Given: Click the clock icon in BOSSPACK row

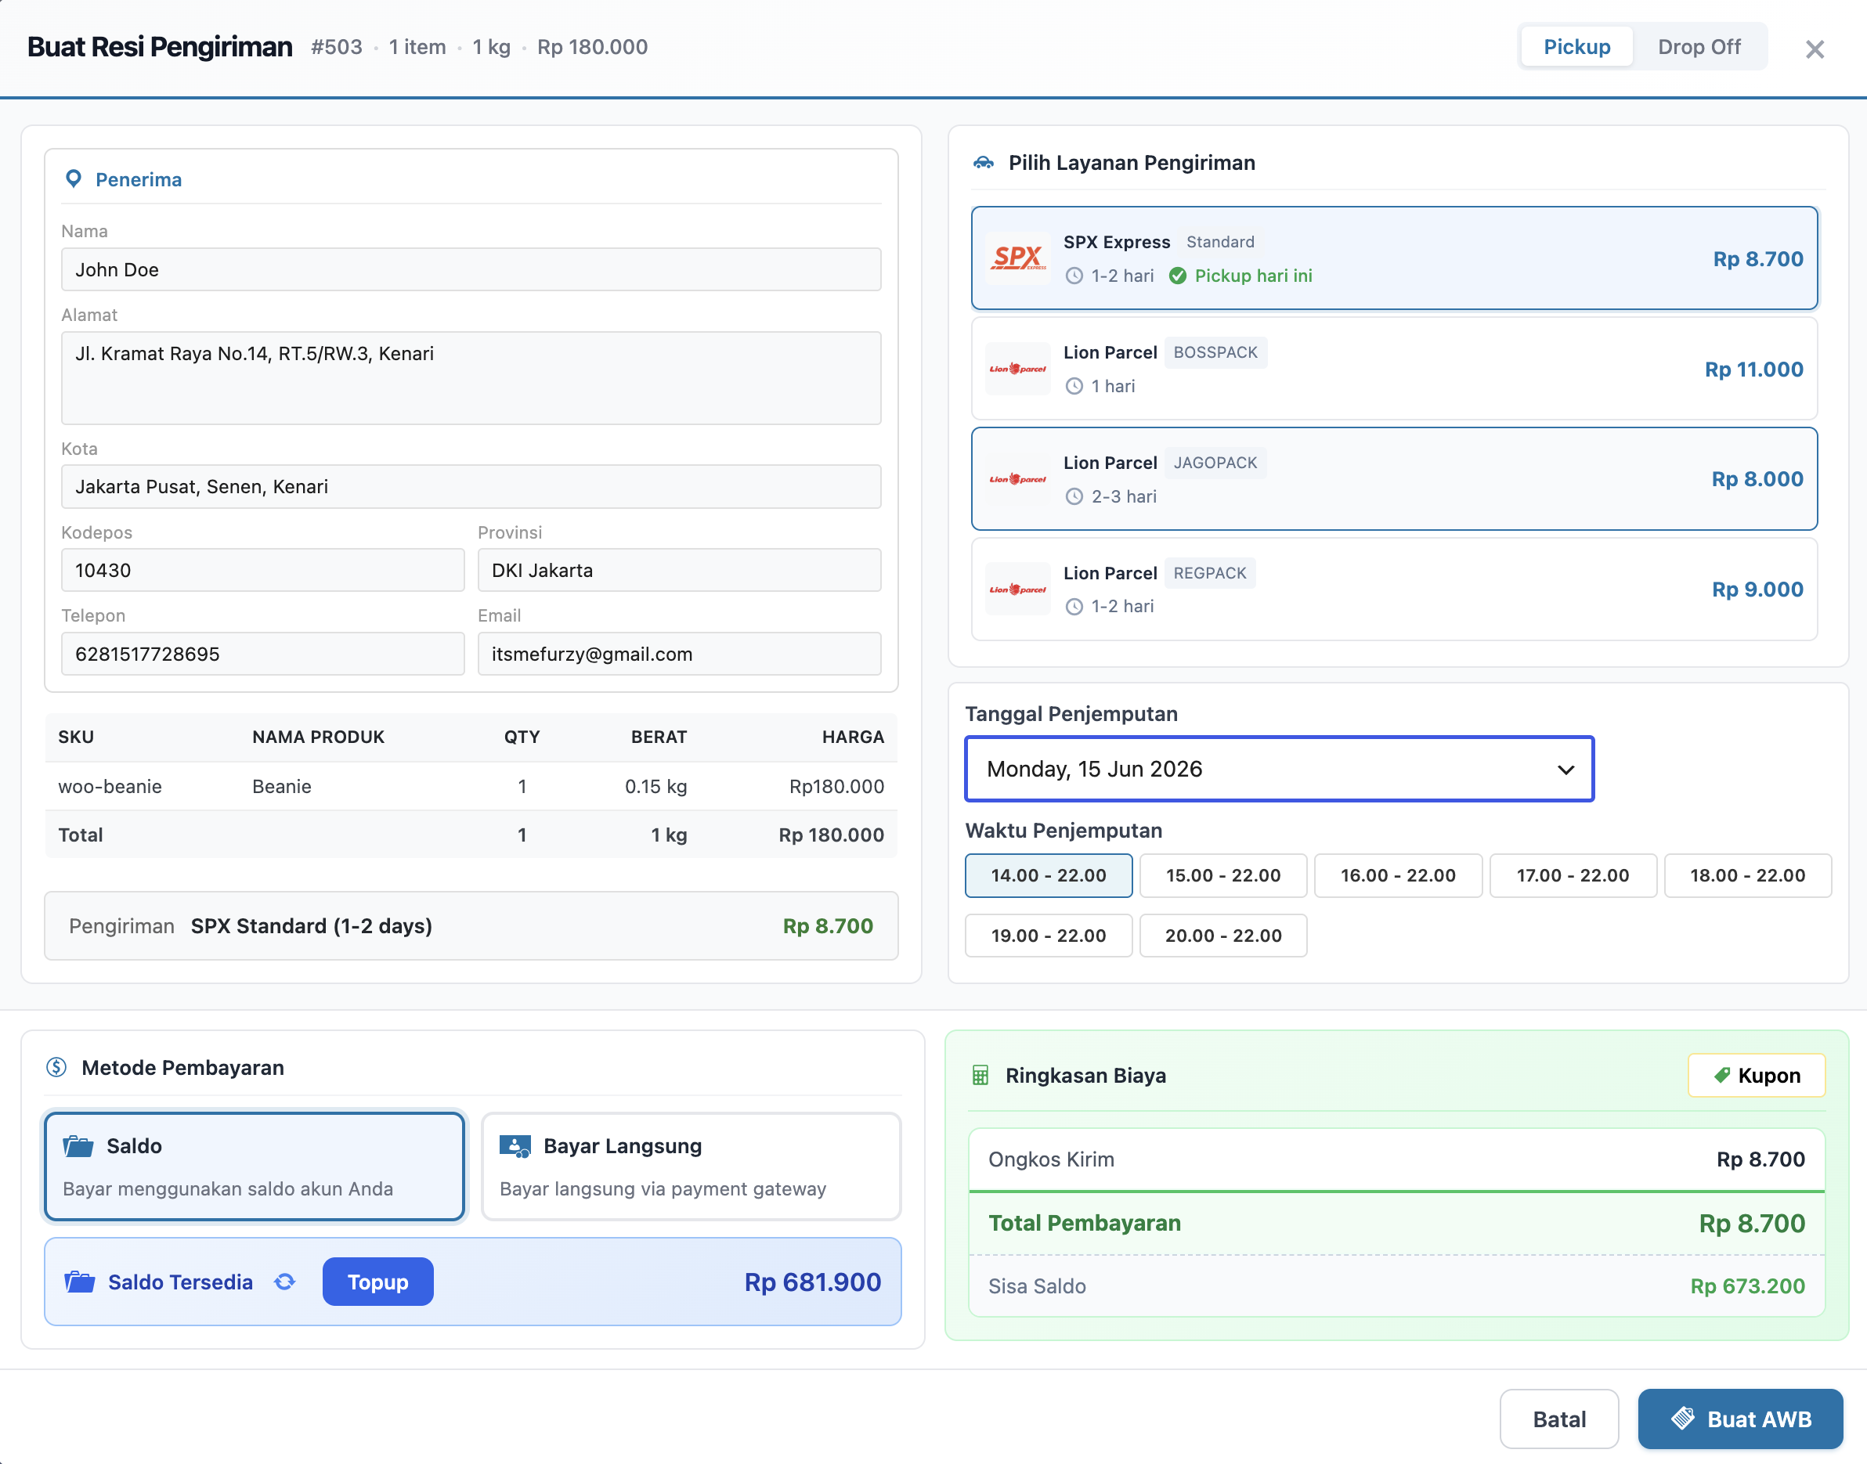Looking at the screenshot, I should 1074,387.
